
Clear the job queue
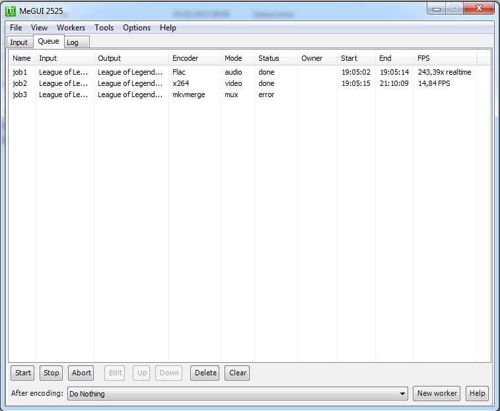coord(238,373)
